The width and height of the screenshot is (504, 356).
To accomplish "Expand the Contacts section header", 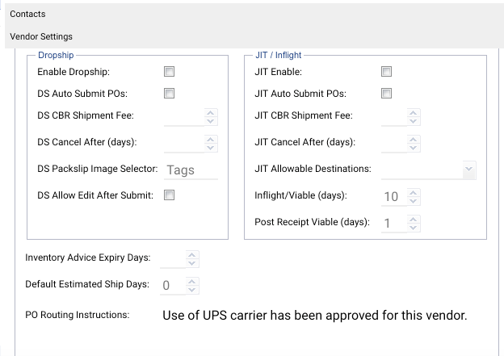I will pos(254,15).
